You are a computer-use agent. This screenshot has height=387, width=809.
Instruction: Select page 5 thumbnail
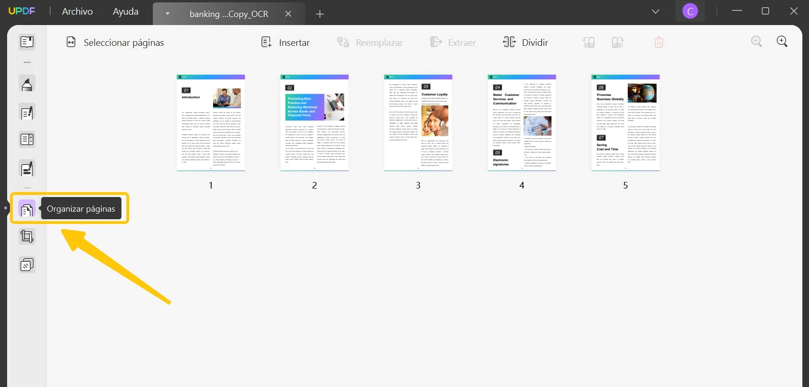click(x=625, y=122)
